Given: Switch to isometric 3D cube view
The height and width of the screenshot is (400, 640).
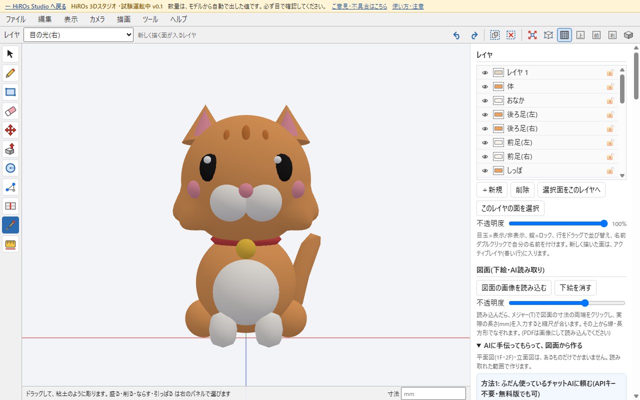Looking at the screenshot, I should point(628,35).
